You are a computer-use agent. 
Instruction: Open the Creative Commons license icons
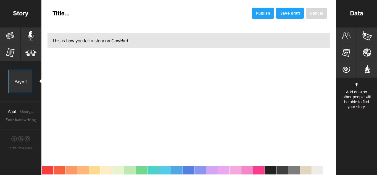click(x=21, y=139)
